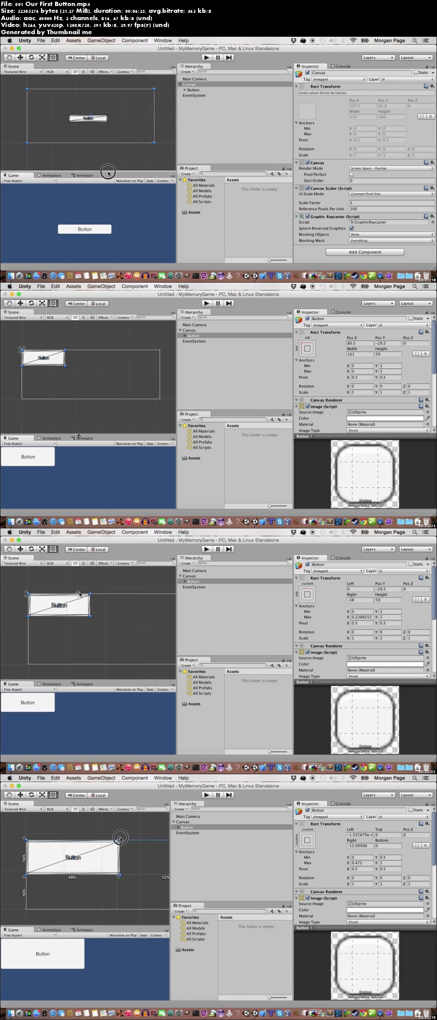Open Tag dropdown in the Canvas Inspector
This screenshot has width=437, height=1020.
339,80
